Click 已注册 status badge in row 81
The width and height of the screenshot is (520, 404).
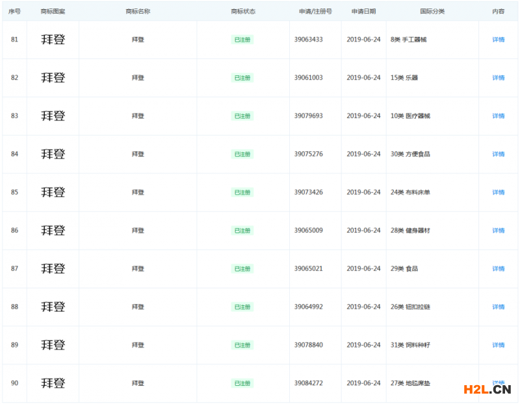(242, 40)
